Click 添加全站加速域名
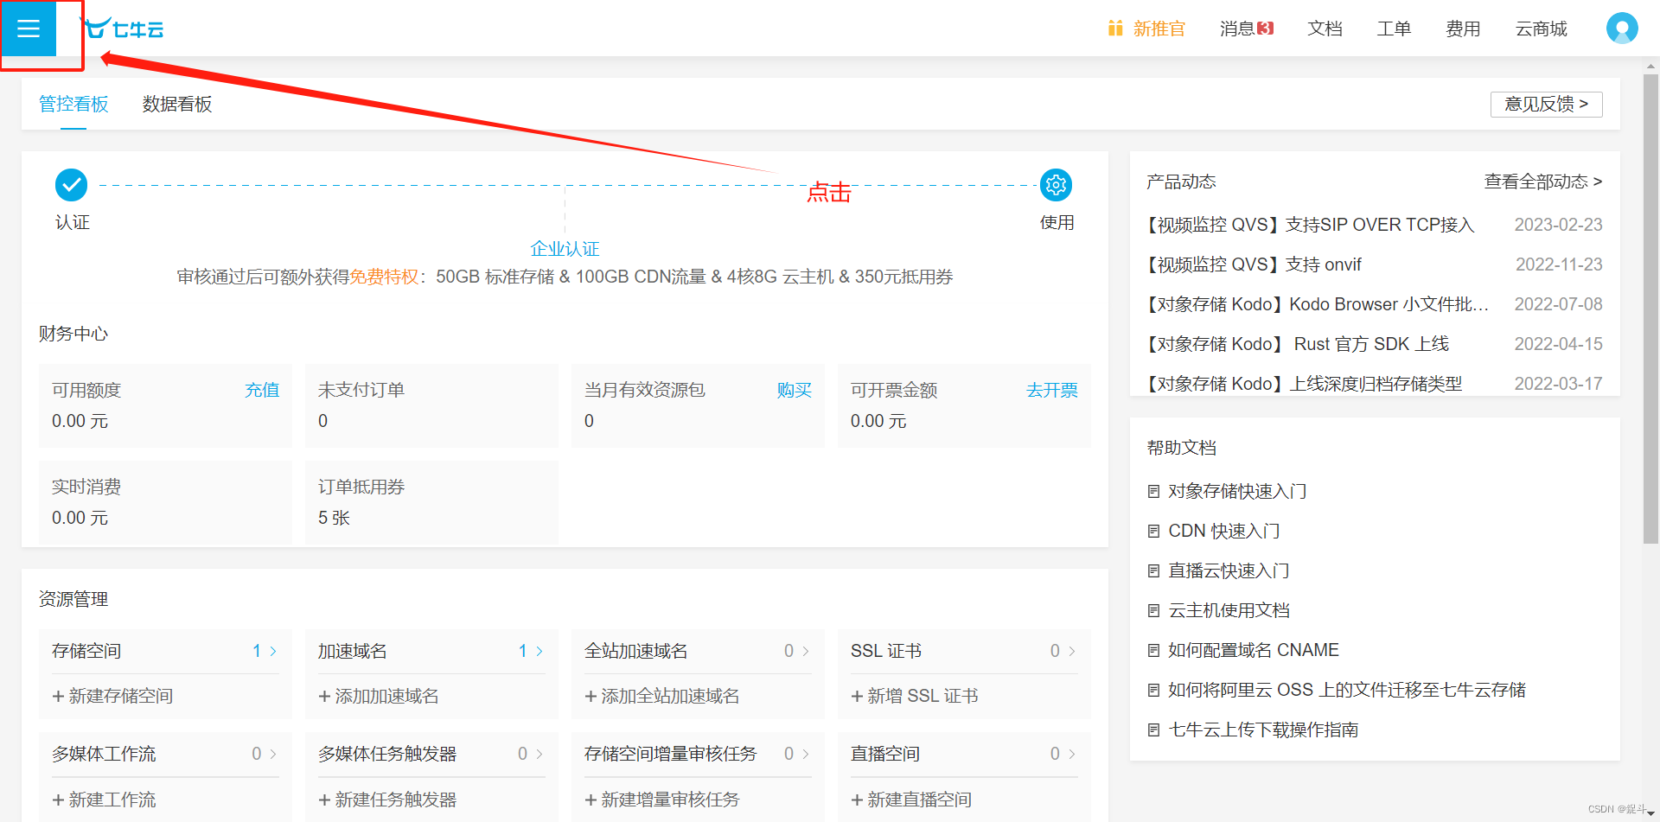 point(662,696)
